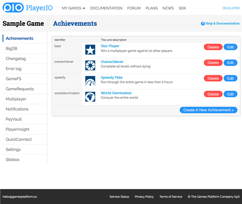Viewport: 242px width, 204px height.
Task: Click the Overachiever wheel icon
Action: coord(90,65)
